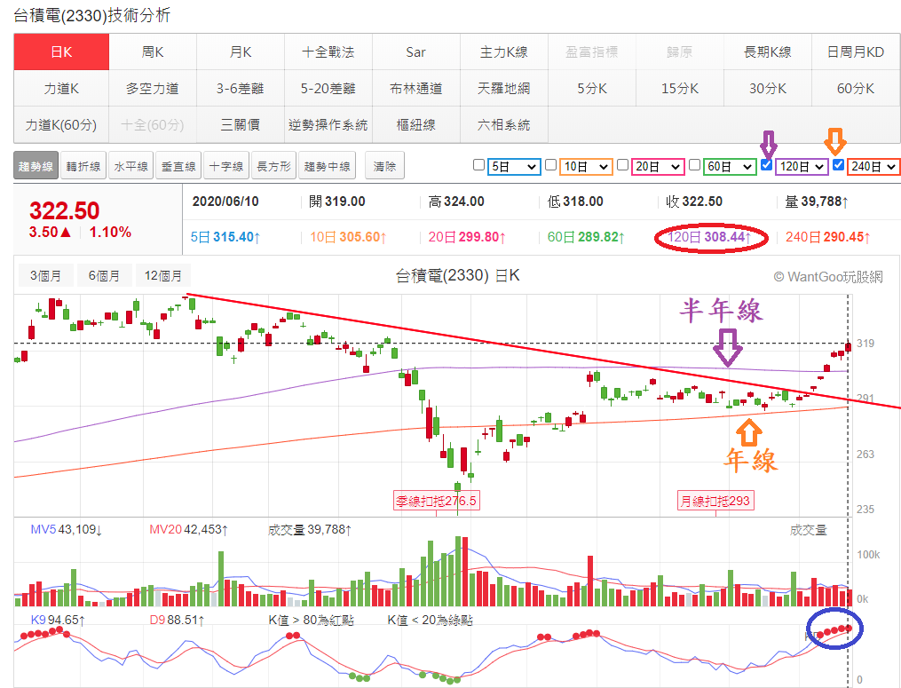Viewport: 901px width, 688px height.
Task: Click the 5日 315.40 average value
Action: [225, 237]
